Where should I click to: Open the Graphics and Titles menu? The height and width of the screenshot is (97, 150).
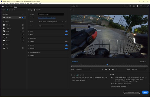(25, 4)
